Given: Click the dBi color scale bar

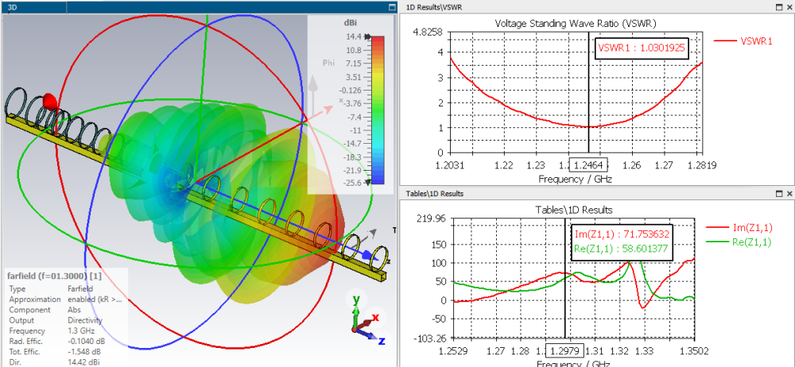Looking at the screenshot, I should click(378, 110).
